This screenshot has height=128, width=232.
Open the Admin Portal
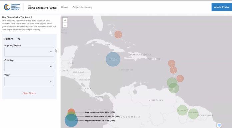(x=222, y=7)
